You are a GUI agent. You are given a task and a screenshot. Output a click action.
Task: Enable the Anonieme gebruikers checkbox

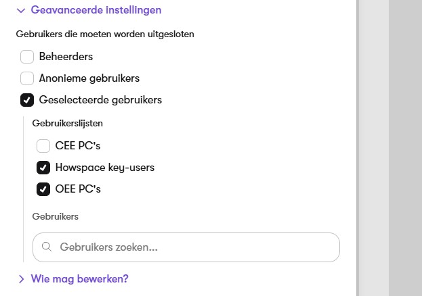(x=27, y=78)
